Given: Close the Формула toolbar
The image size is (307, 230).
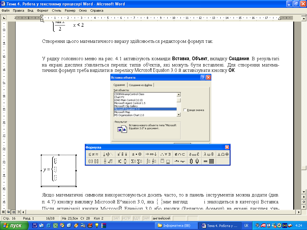Looking at the screenshot, I should click(227, 147).
